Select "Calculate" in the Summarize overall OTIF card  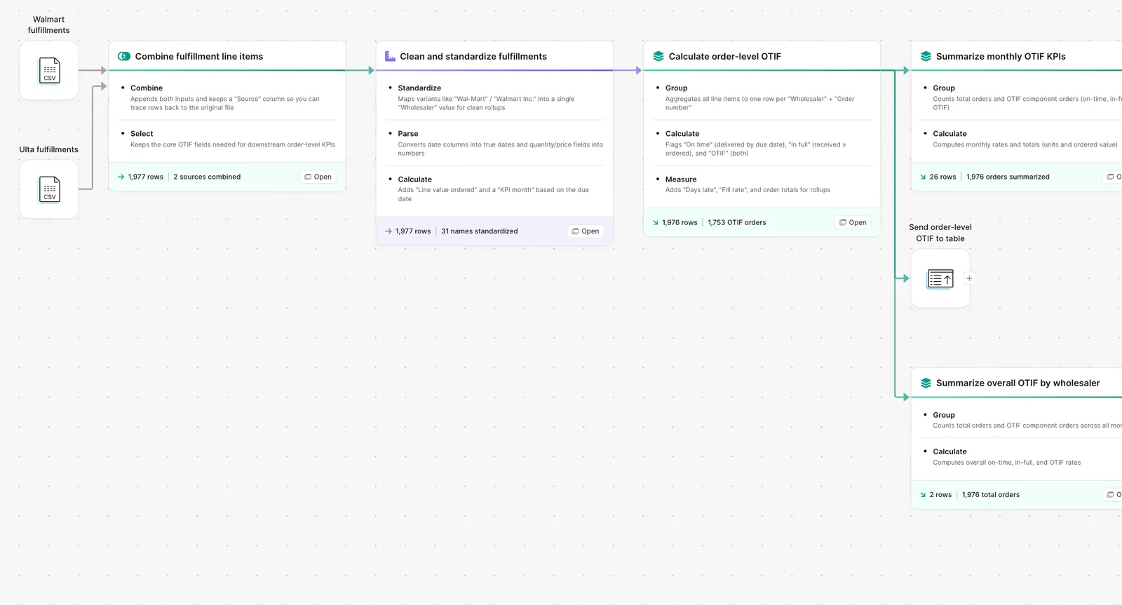pyautogui.click(x=949, y=452)
